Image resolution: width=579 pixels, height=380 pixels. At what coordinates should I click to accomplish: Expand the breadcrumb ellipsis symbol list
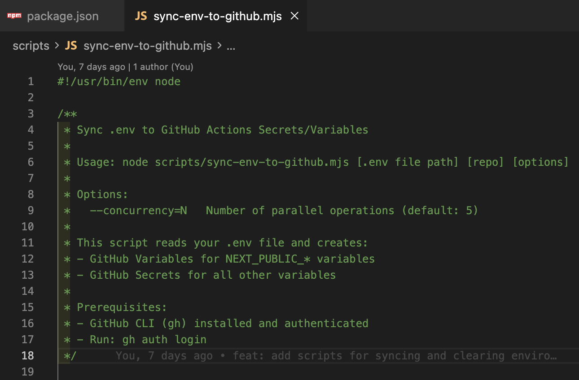pos(231,46)
